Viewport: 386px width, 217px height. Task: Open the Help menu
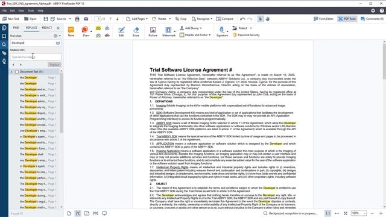pos(40,11)
